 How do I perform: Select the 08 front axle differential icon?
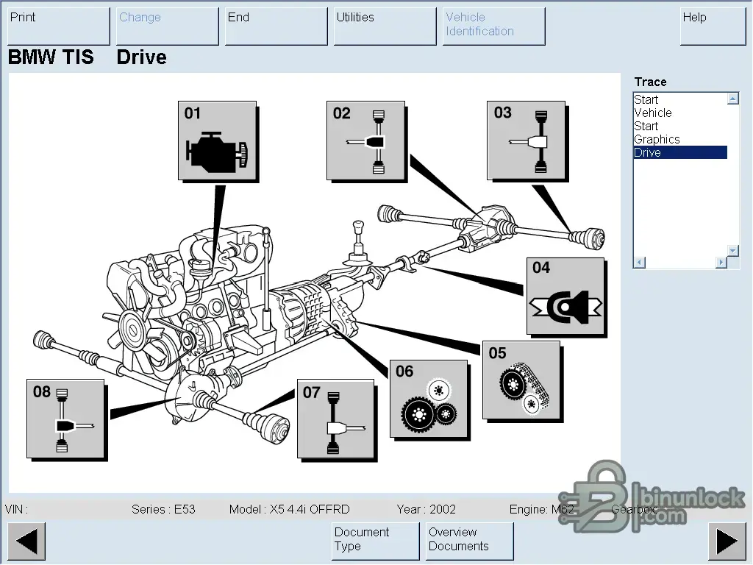pos(65,419)
